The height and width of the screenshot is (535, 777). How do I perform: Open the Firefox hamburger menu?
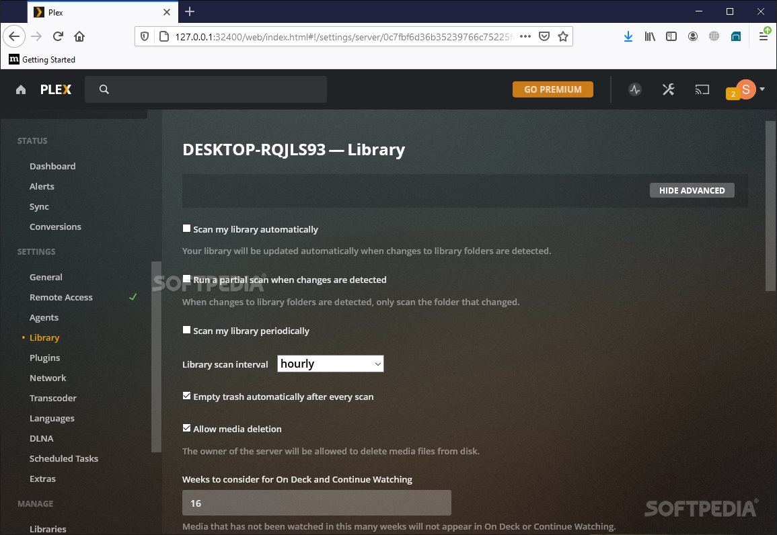tap(764, 36)
